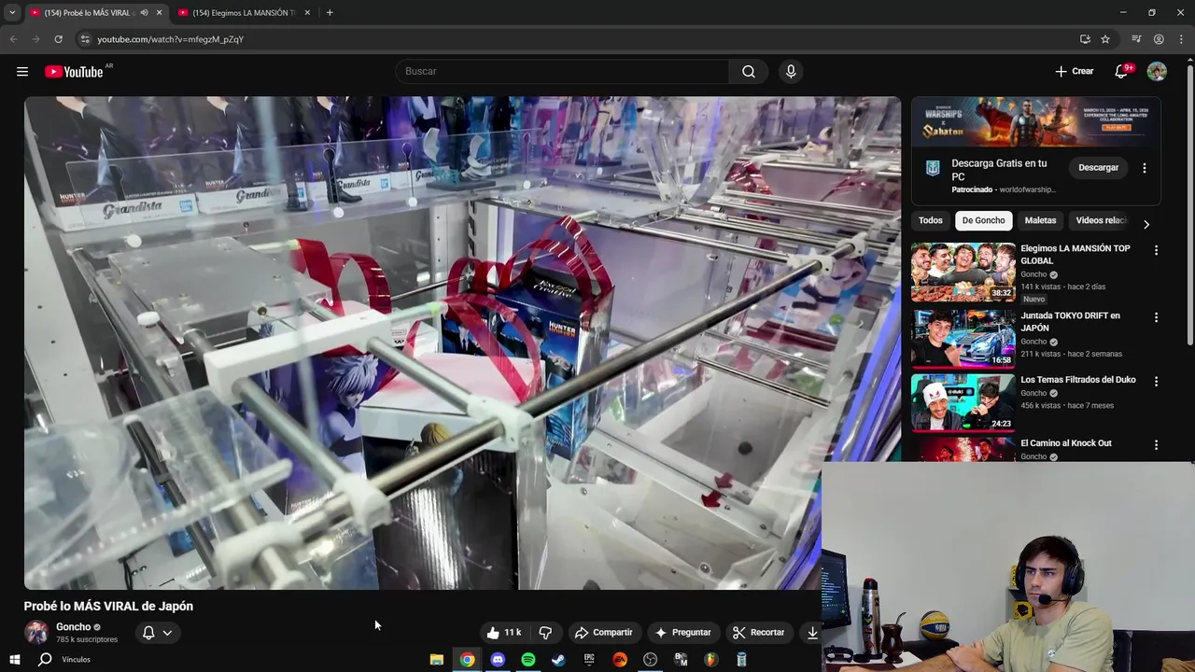Click the 'Compartir' share button
Screen dimensions: 1195x672
pos(604,633)
